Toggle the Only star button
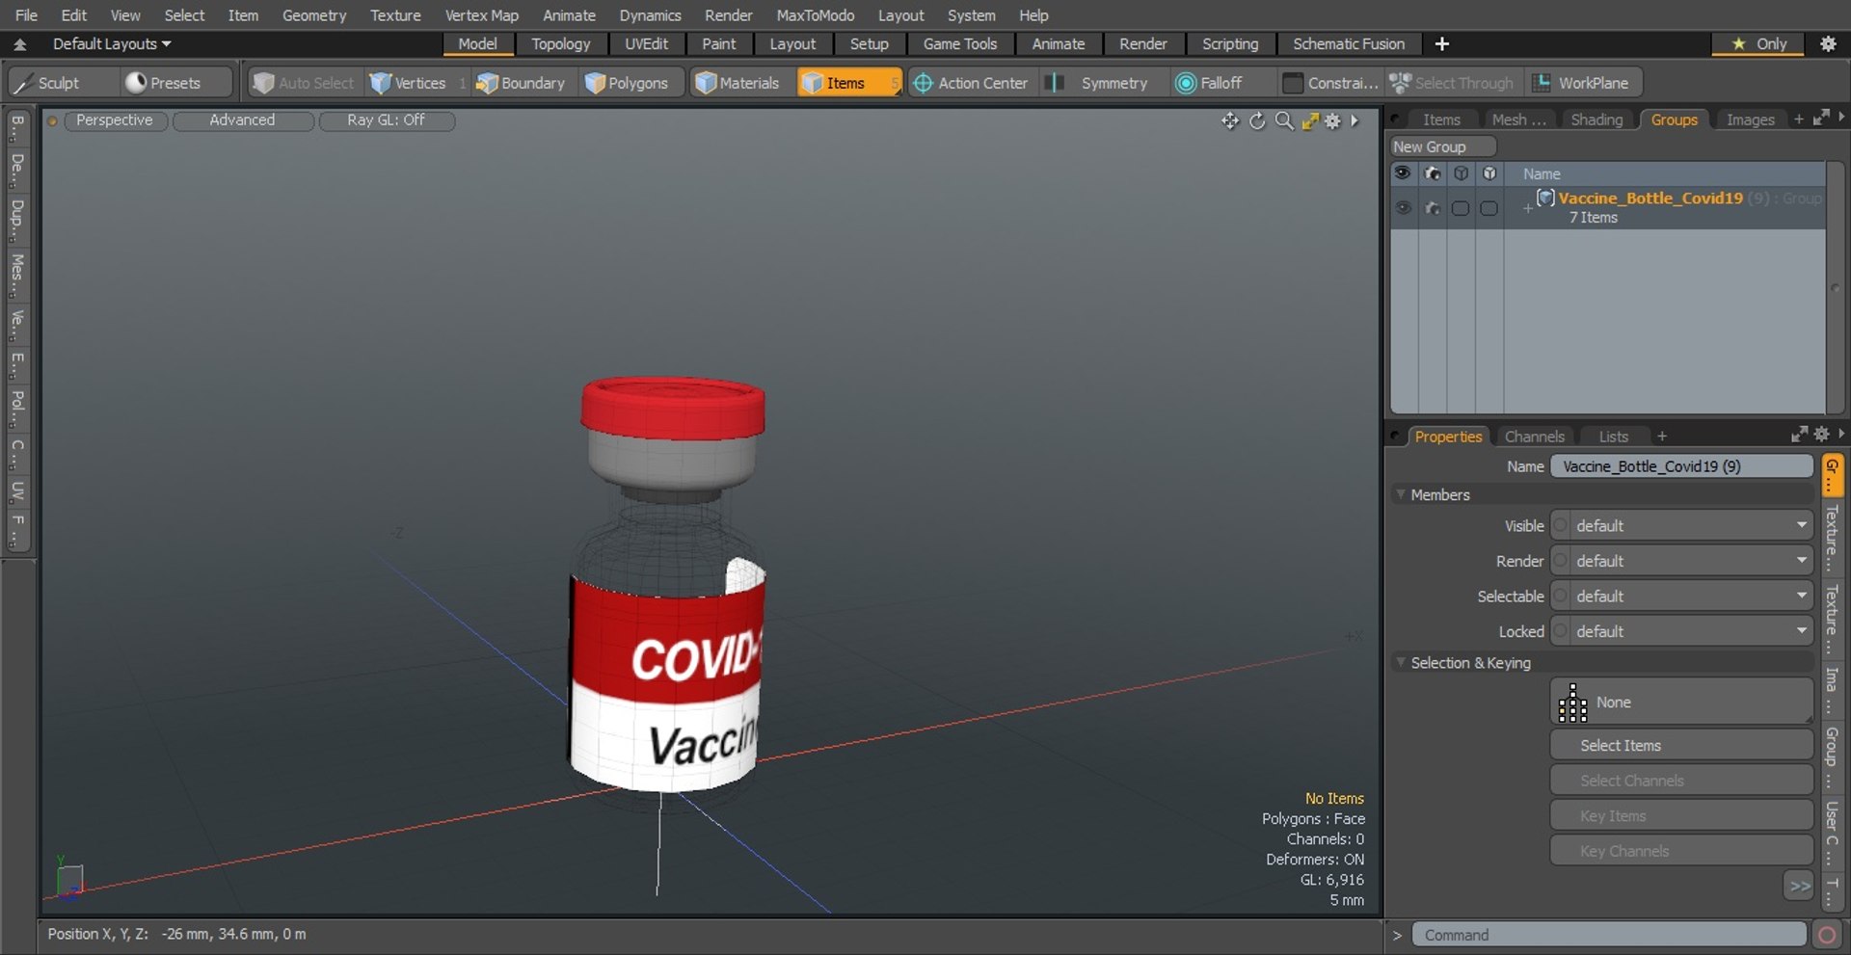 (1758, 43)
